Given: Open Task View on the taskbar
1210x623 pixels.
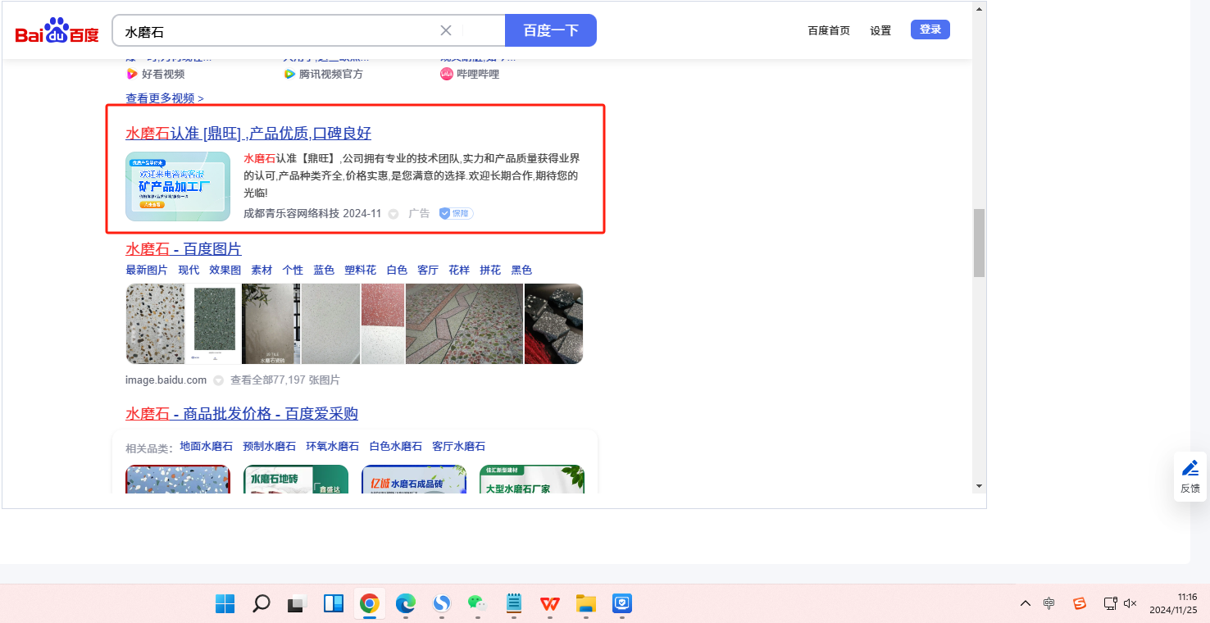Looking at the screenshot, I should (297, 604).
